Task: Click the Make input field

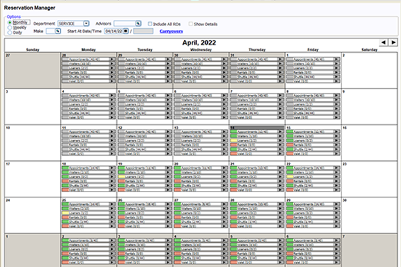Action: pos(50,31)
